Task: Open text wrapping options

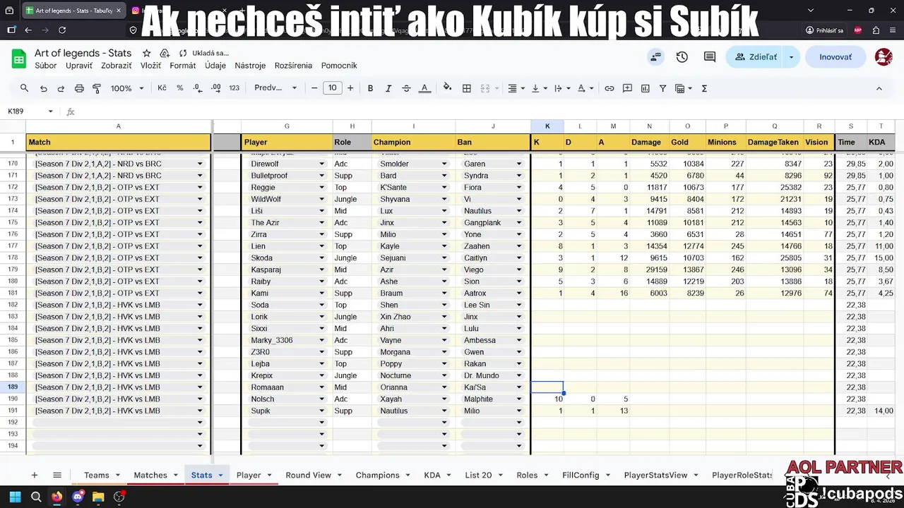Action: coord(561,88)
